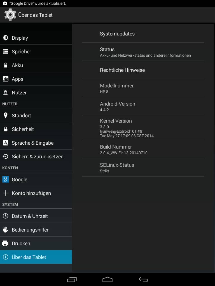This screenshot has height=286, width=215.
Task: Open Systemupdates
Action: (x=143, y=34)
